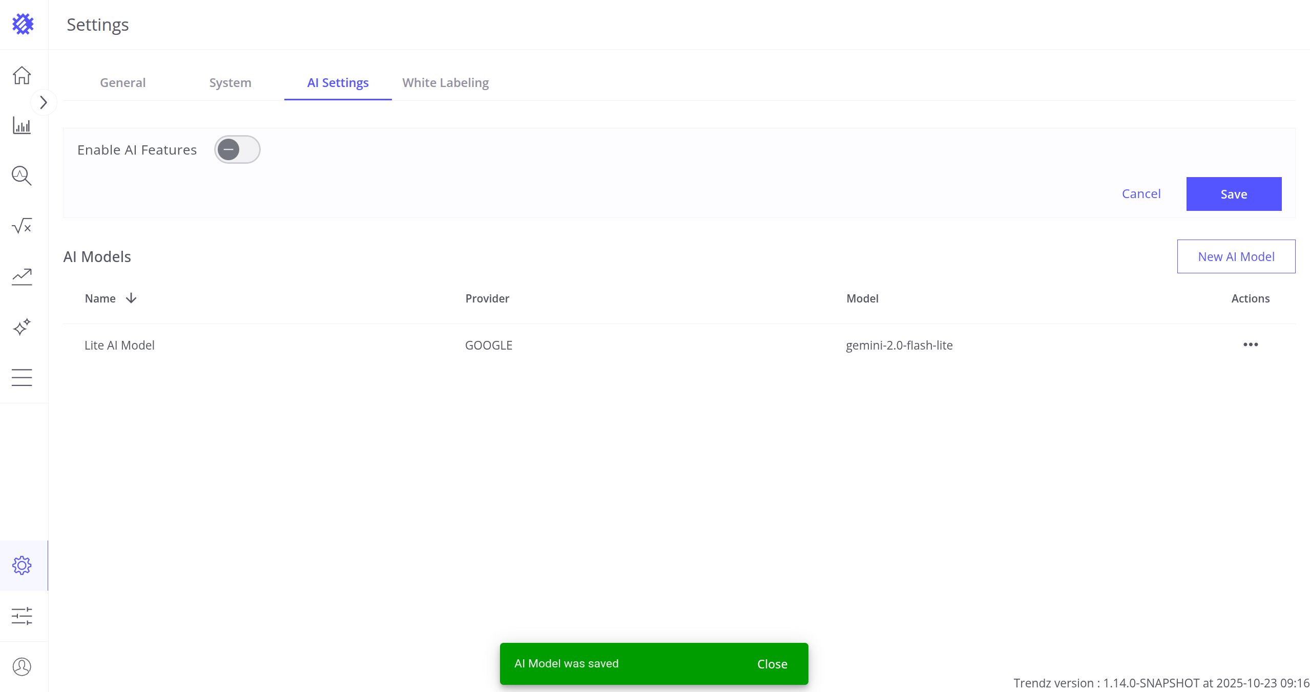This screenshot has height=692, width=1310.
Task: Click the Trendz logo icon
Action: (x=23, y=24)
